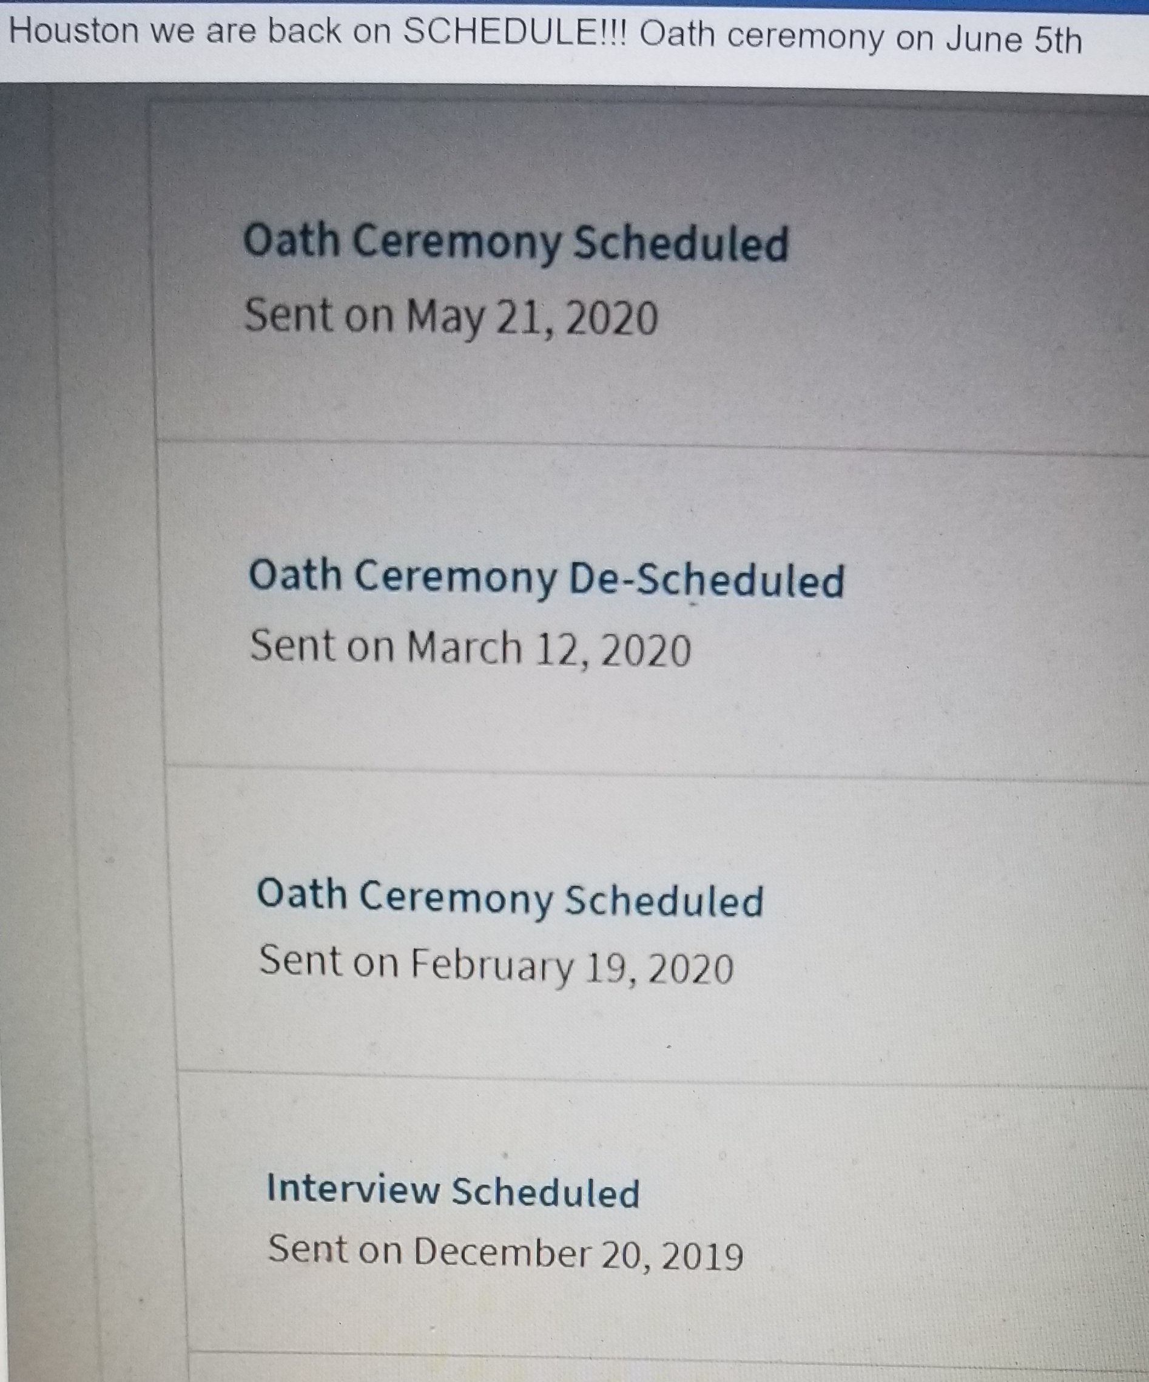Open the February Oath Ceremony Scheduled notice

pyautogui.click(x=510, y=898)
